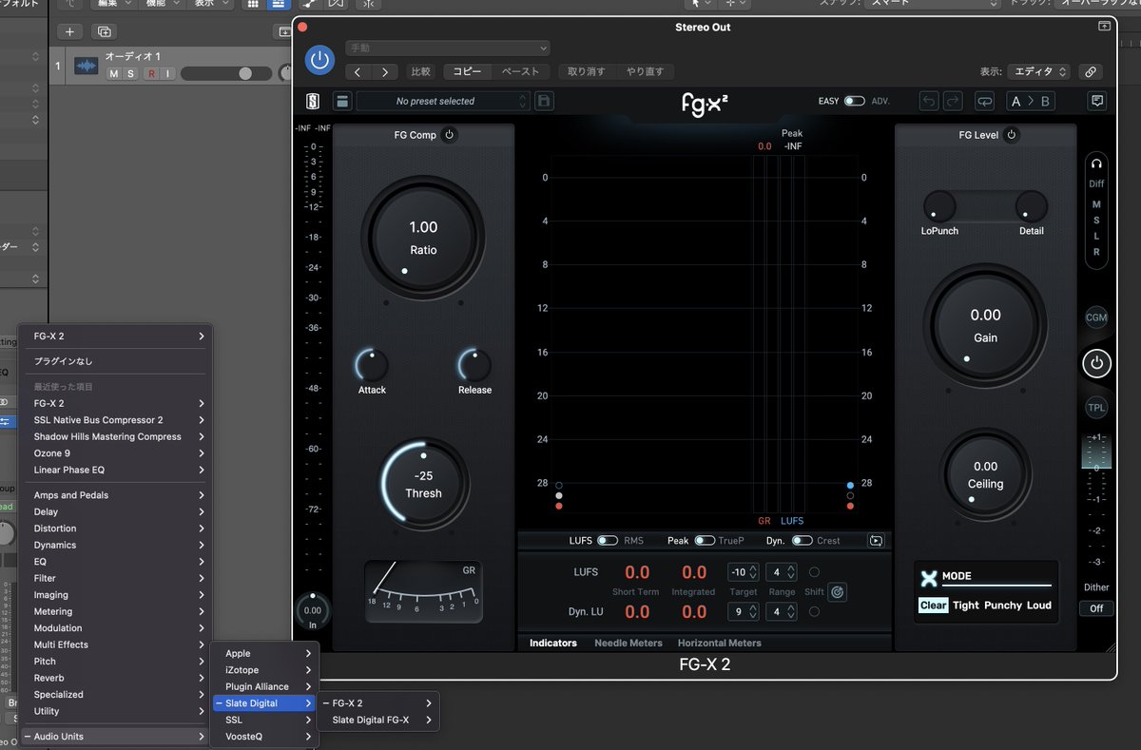This screenshot has width=1141, height=750.
Task: Click the headphones monitor icon
Action: (1096, 164)
